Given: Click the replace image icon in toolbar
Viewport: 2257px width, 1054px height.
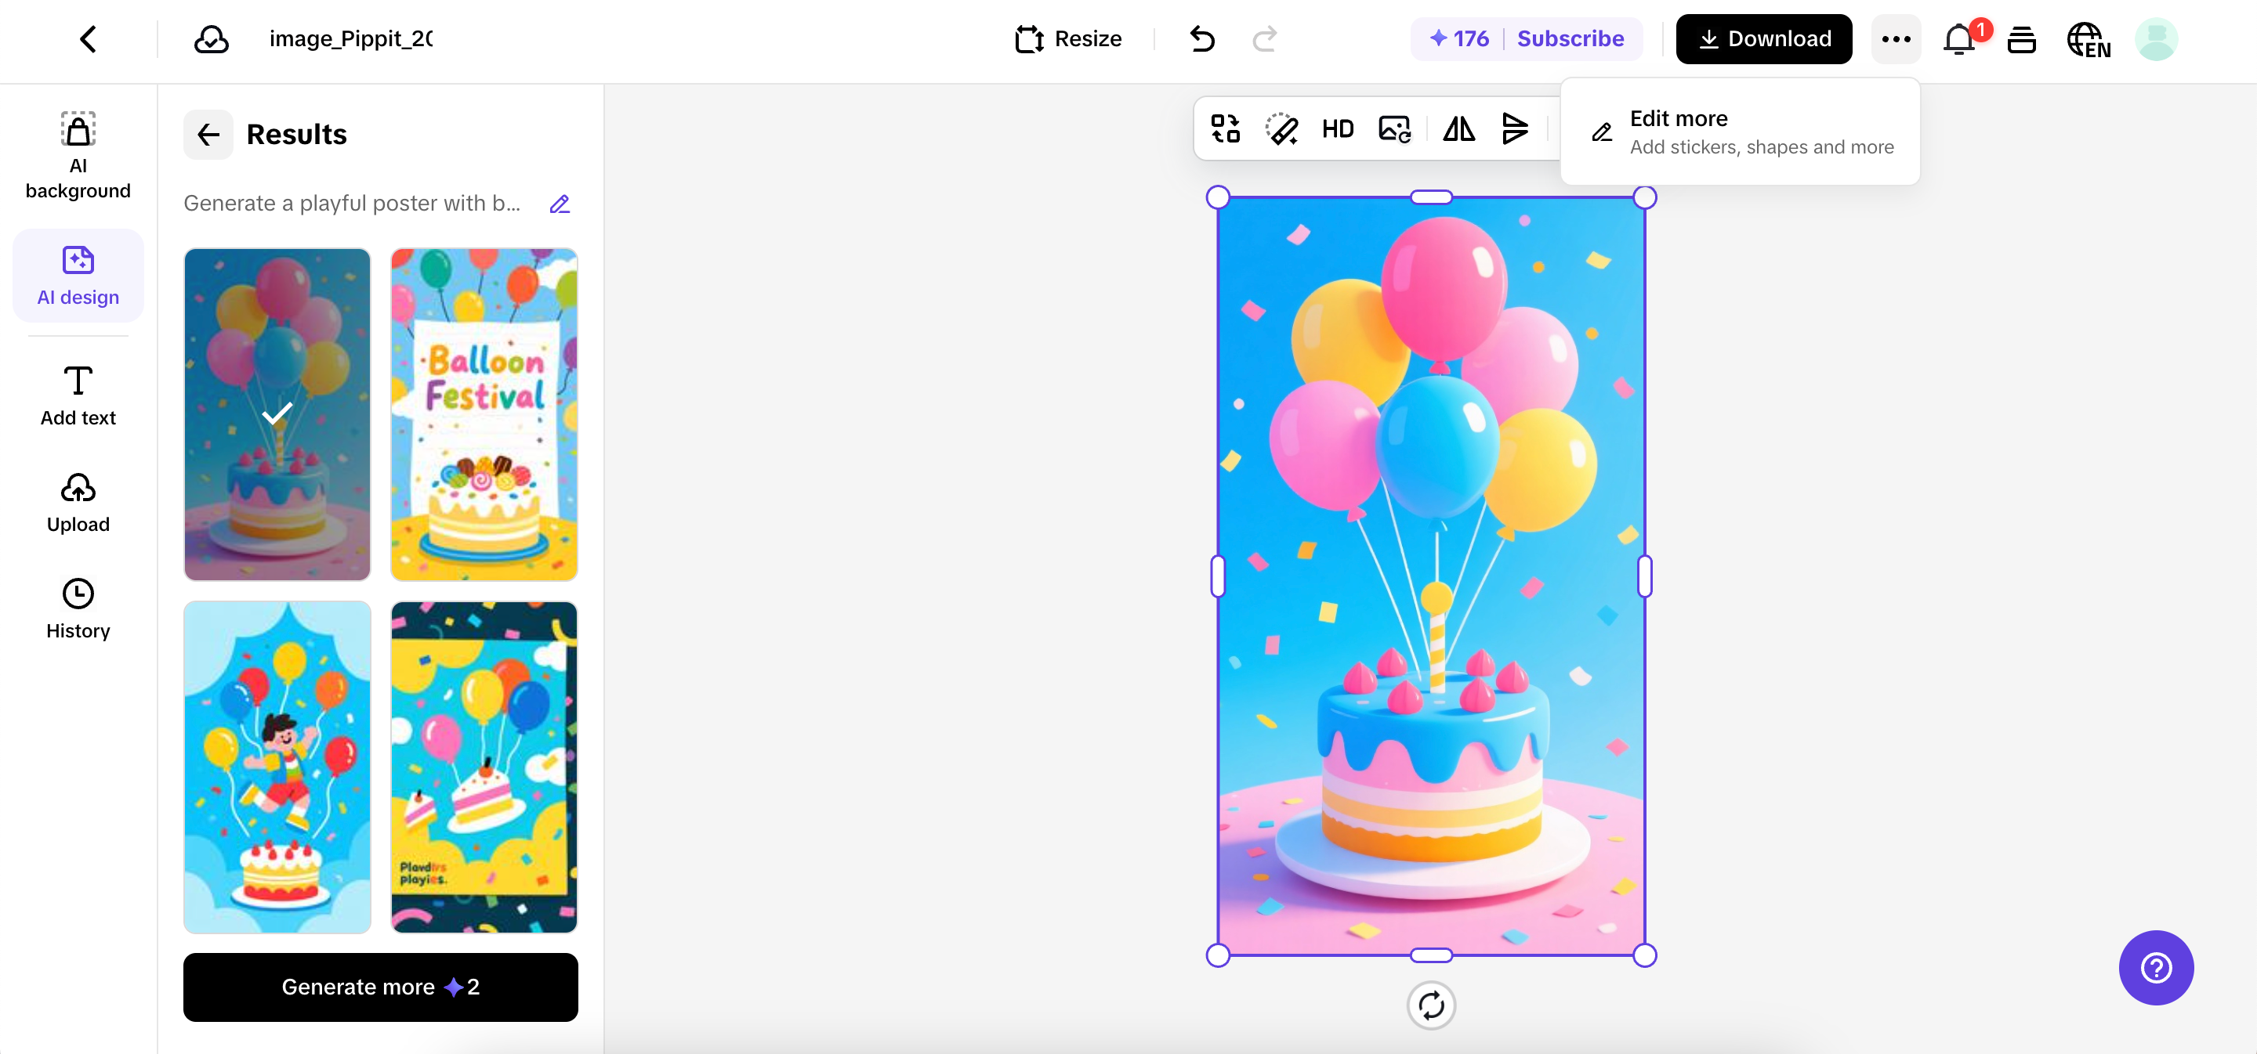Looking at the screenshot, I should 1394,129.
